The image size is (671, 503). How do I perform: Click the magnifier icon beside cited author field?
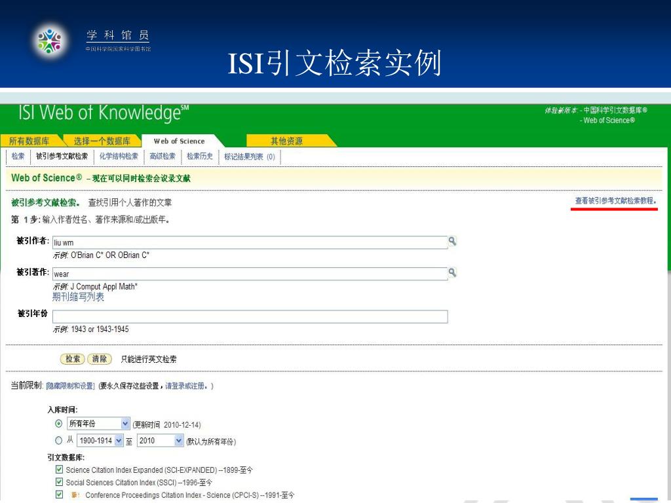[x=452, y=241]
